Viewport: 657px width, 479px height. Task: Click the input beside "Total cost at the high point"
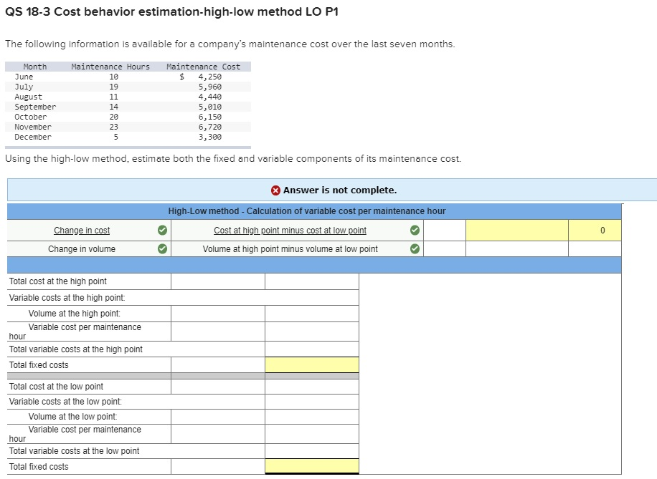217,281
